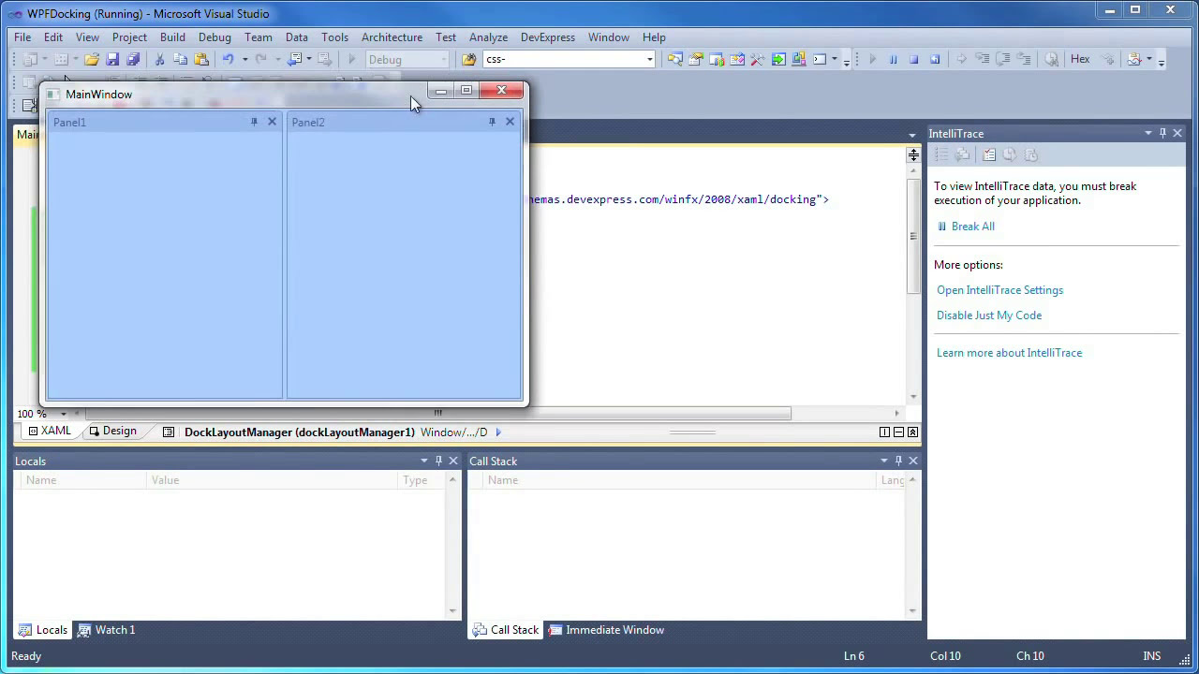Open the css- find combo box dropdown
Viewport: 1199px width, 674px height.
tap(649, 59)
